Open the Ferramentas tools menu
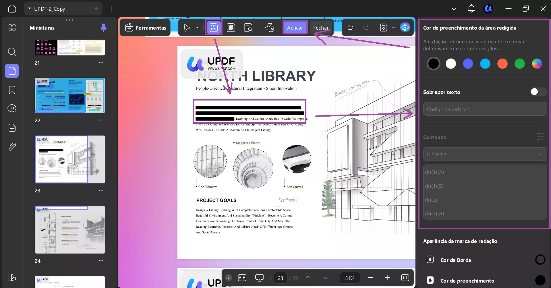 [146, 28]
